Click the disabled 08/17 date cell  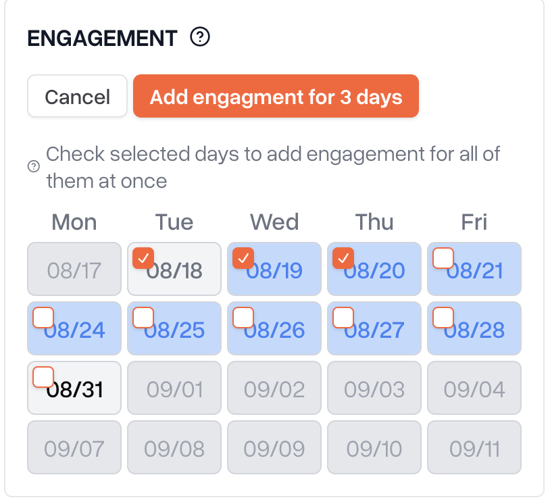point(74,269)
